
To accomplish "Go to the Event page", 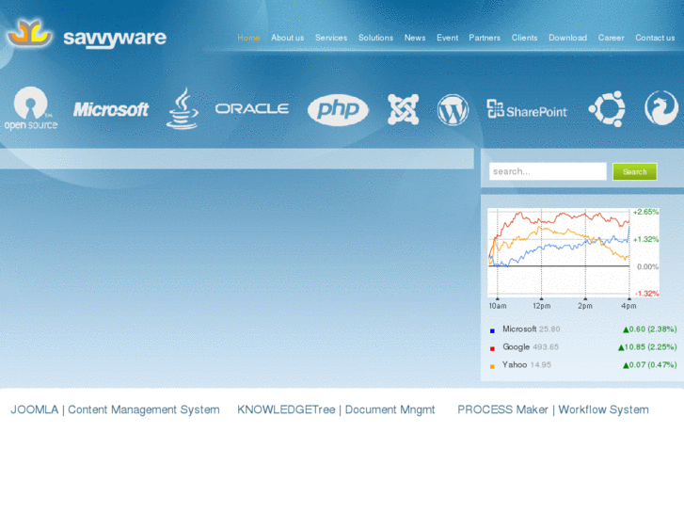I will tap(448, 38).
